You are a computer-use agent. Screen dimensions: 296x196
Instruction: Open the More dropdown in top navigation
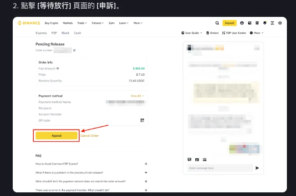click(x=138, y=23)
